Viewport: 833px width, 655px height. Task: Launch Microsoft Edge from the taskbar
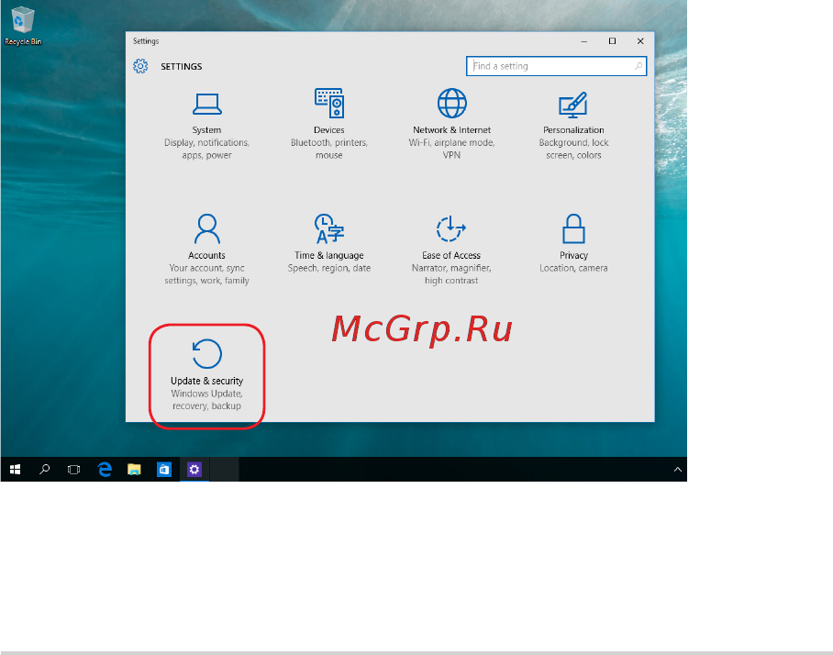point(105,469)
